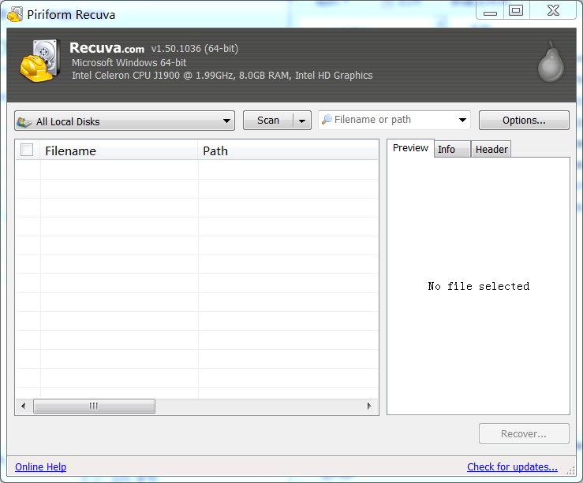Click the Piriform pear logo icon
Image resolution: width=583 pixels, height=483 pixels.
[550, 63]
